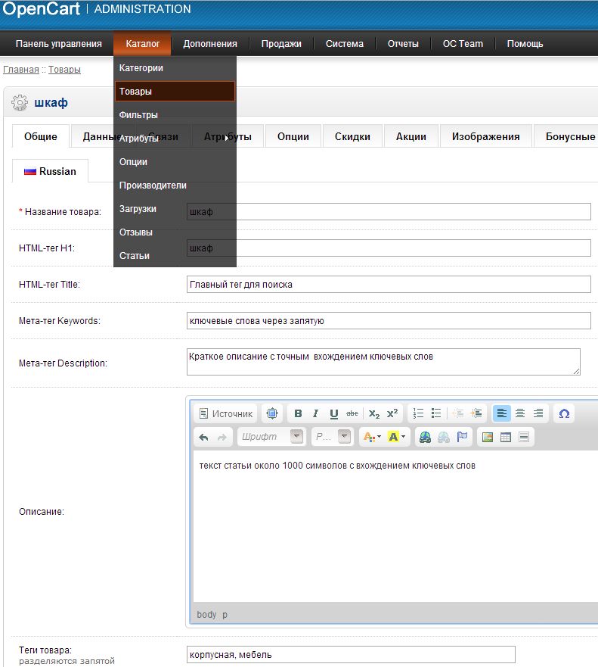Image resolution: width=598 pixels, height=667 pixels.
Task: Click the insert image icon
Action: [x=488, y=437]
